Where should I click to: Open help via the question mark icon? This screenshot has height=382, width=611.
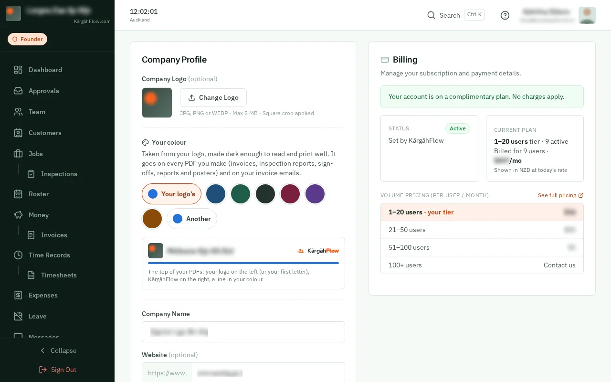(505, 15)
